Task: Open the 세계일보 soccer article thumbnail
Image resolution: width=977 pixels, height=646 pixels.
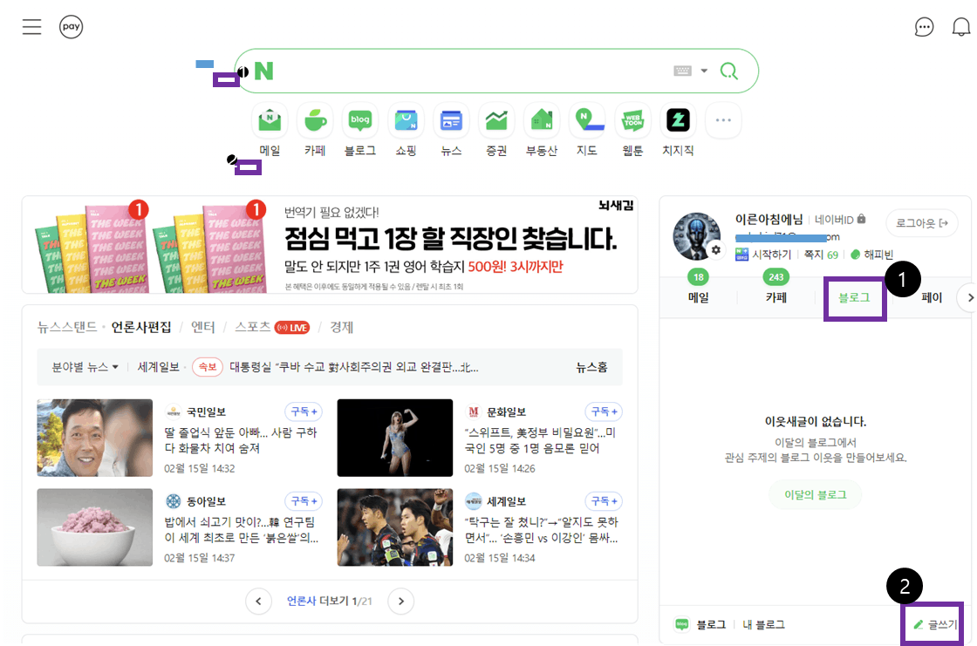Action: [395, 527]
